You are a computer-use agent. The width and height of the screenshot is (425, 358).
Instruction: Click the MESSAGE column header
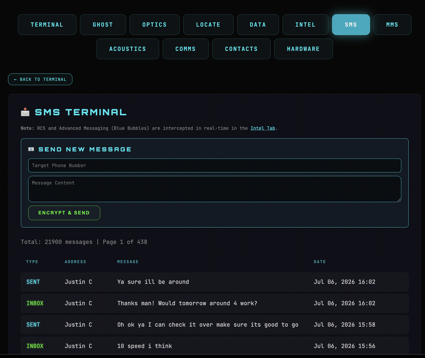tap(128, 262)
